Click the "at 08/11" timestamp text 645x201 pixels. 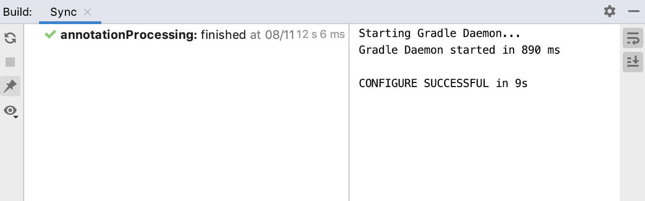(272, 35)
